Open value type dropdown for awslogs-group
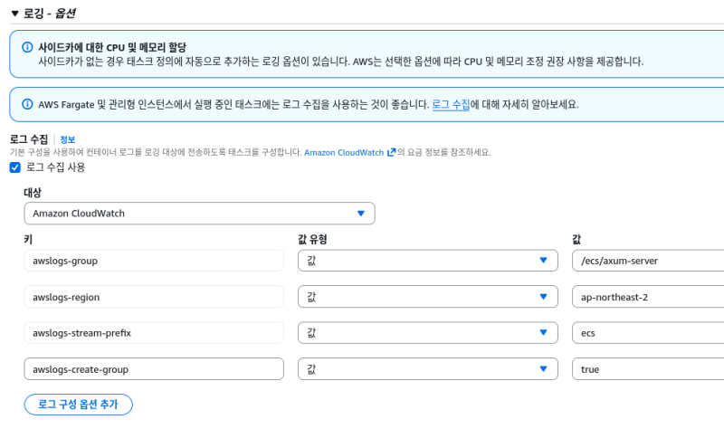Screen dimensions: 724x429 point(427,261)
